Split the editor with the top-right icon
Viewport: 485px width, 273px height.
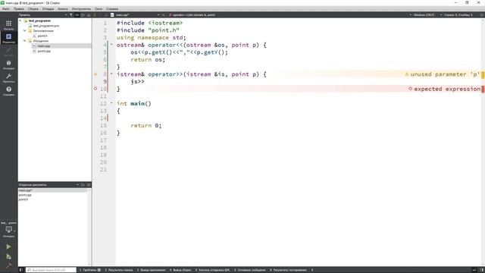click(x=482, y=15)
